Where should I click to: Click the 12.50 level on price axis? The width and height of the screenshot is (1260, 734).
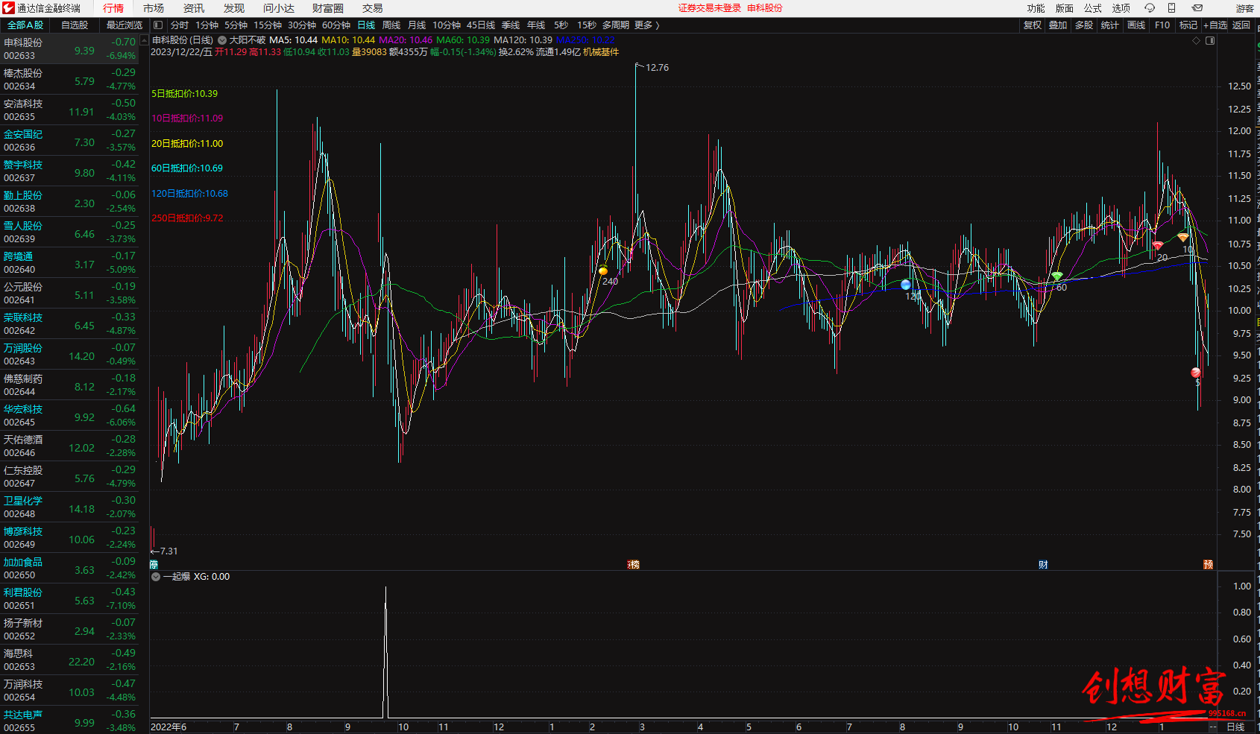1239,86
